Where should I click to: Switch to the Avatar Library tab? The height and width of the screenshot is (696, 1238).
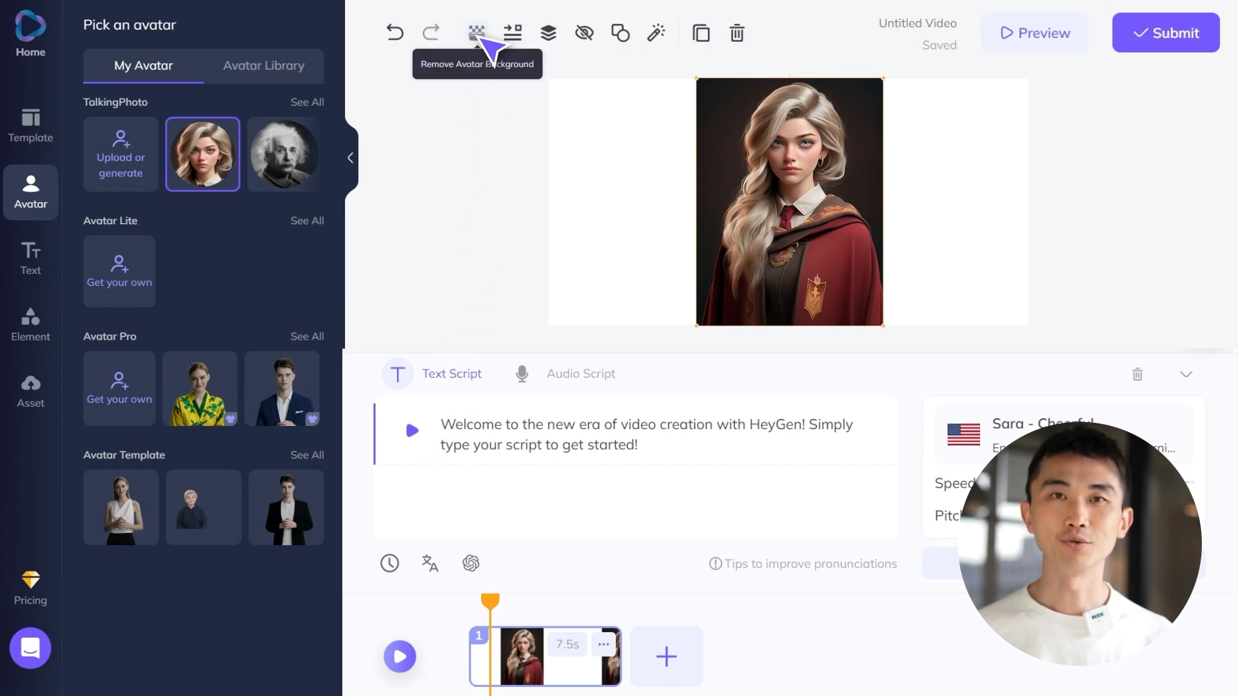point(264,66)
